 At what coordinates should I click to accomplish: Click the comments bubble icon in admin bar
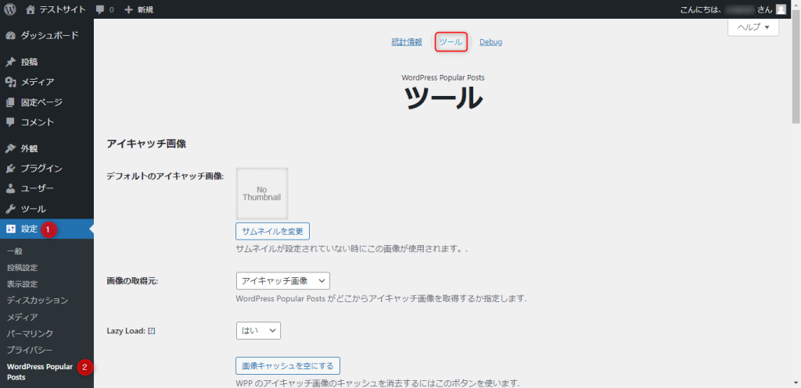pyautogui.click(x=100, y=9)
